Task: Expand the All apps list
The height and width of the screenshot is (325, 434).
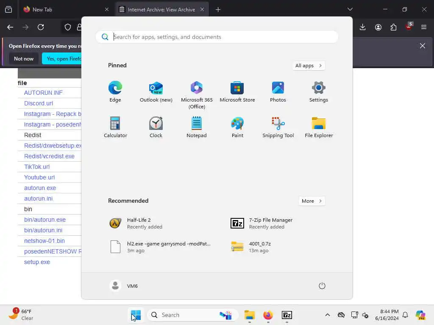Action: (x=309, y=66)
